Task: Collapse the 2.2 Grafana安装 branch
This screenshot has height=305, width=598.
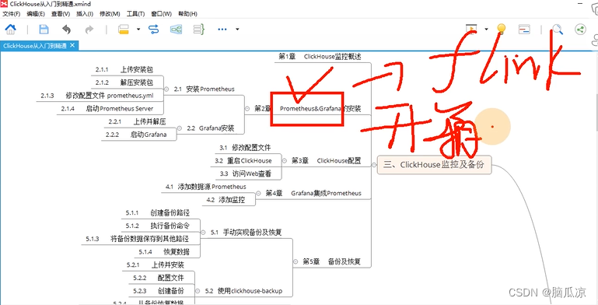Action: click(x=180, y=128)
